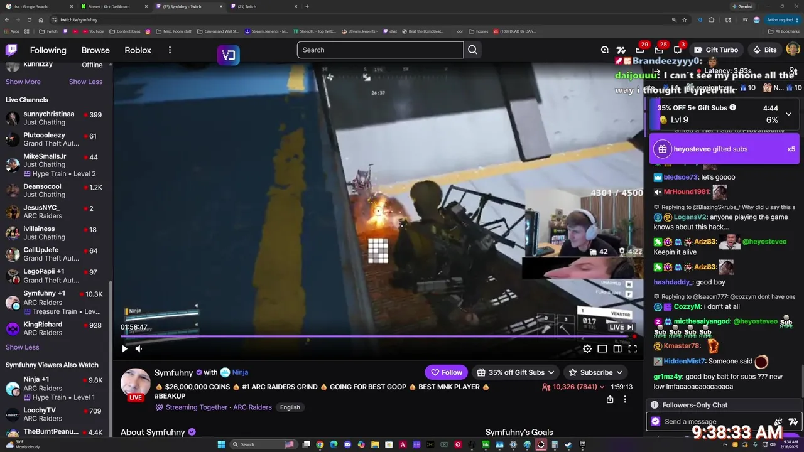The width and height of the screenshot is (804, 452).
Task: Open the YouTube bookmark
Action: click(93, 31)
